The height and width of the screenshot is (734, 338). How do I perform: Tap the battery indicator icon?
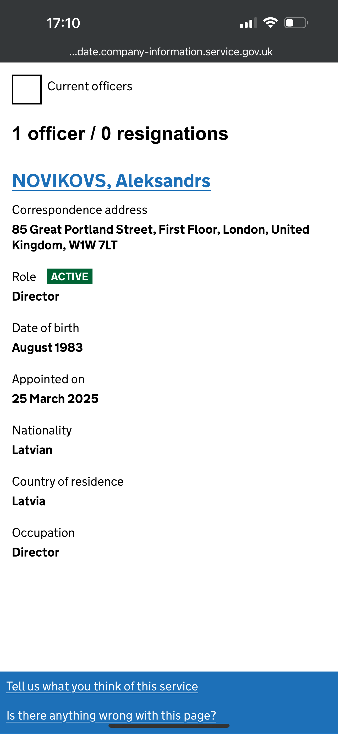(x=296, y=23)
